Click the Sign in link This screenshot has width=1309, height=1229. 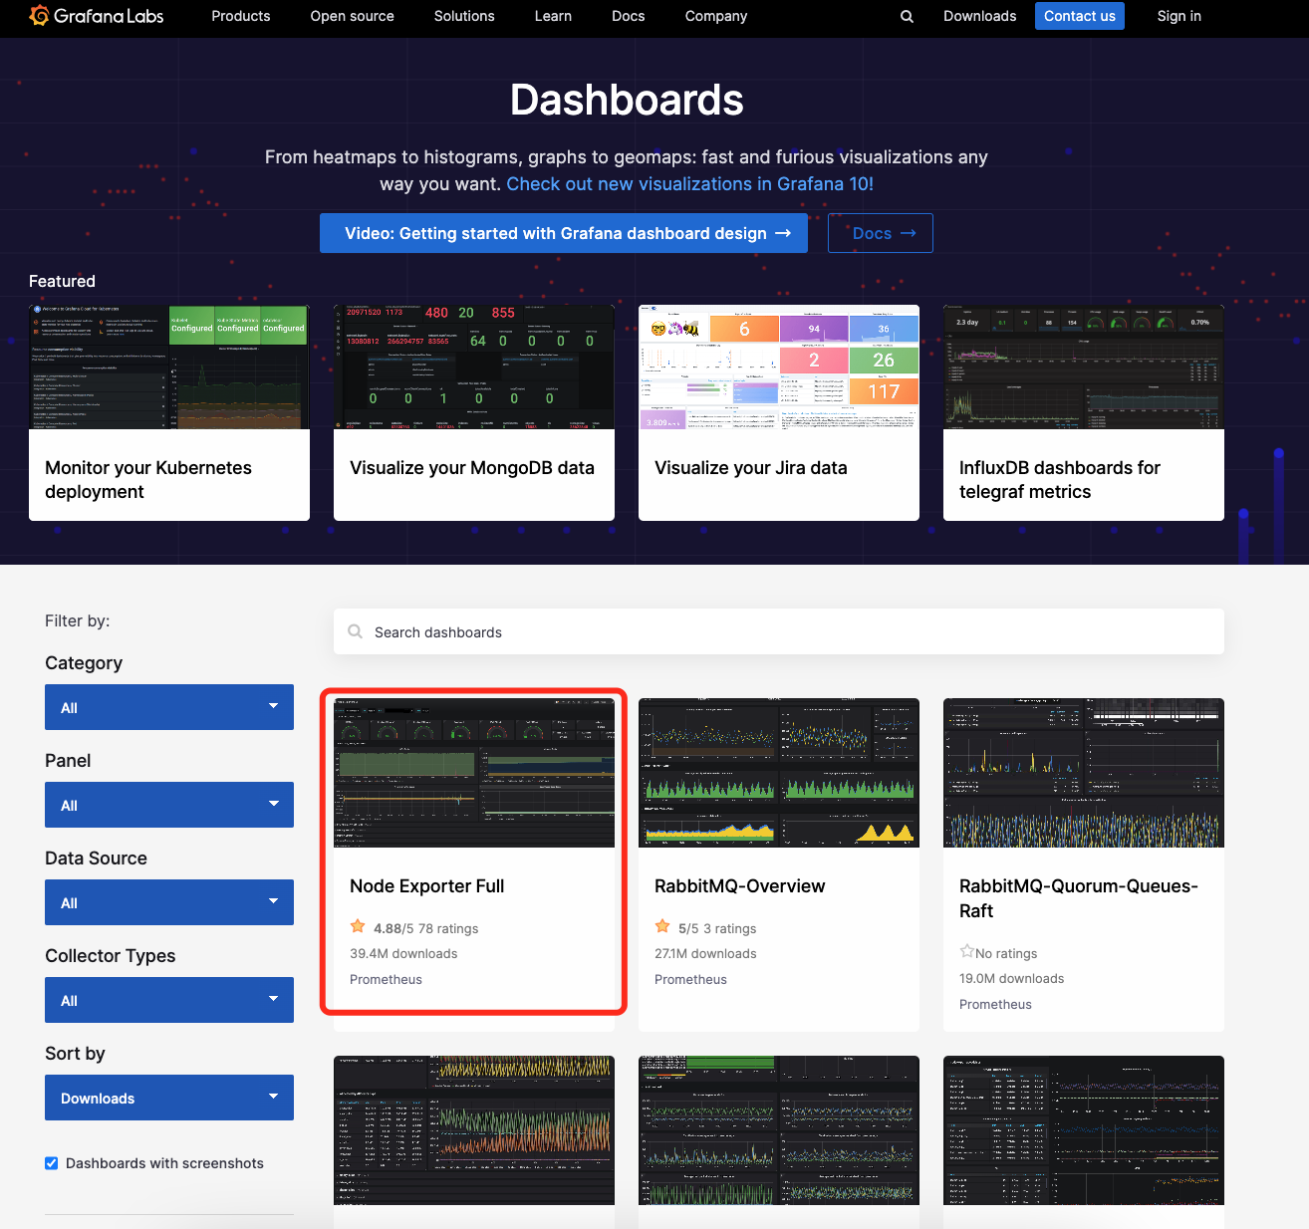pyautogui.click(x=1179, y=16)
